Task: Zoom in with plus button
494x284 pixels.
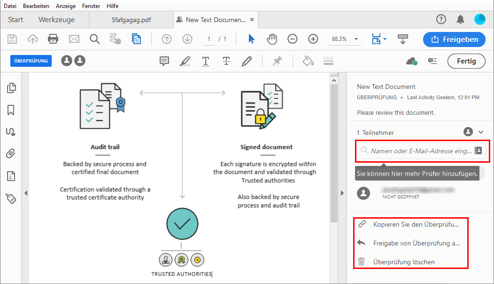Action: pos(313,39)
